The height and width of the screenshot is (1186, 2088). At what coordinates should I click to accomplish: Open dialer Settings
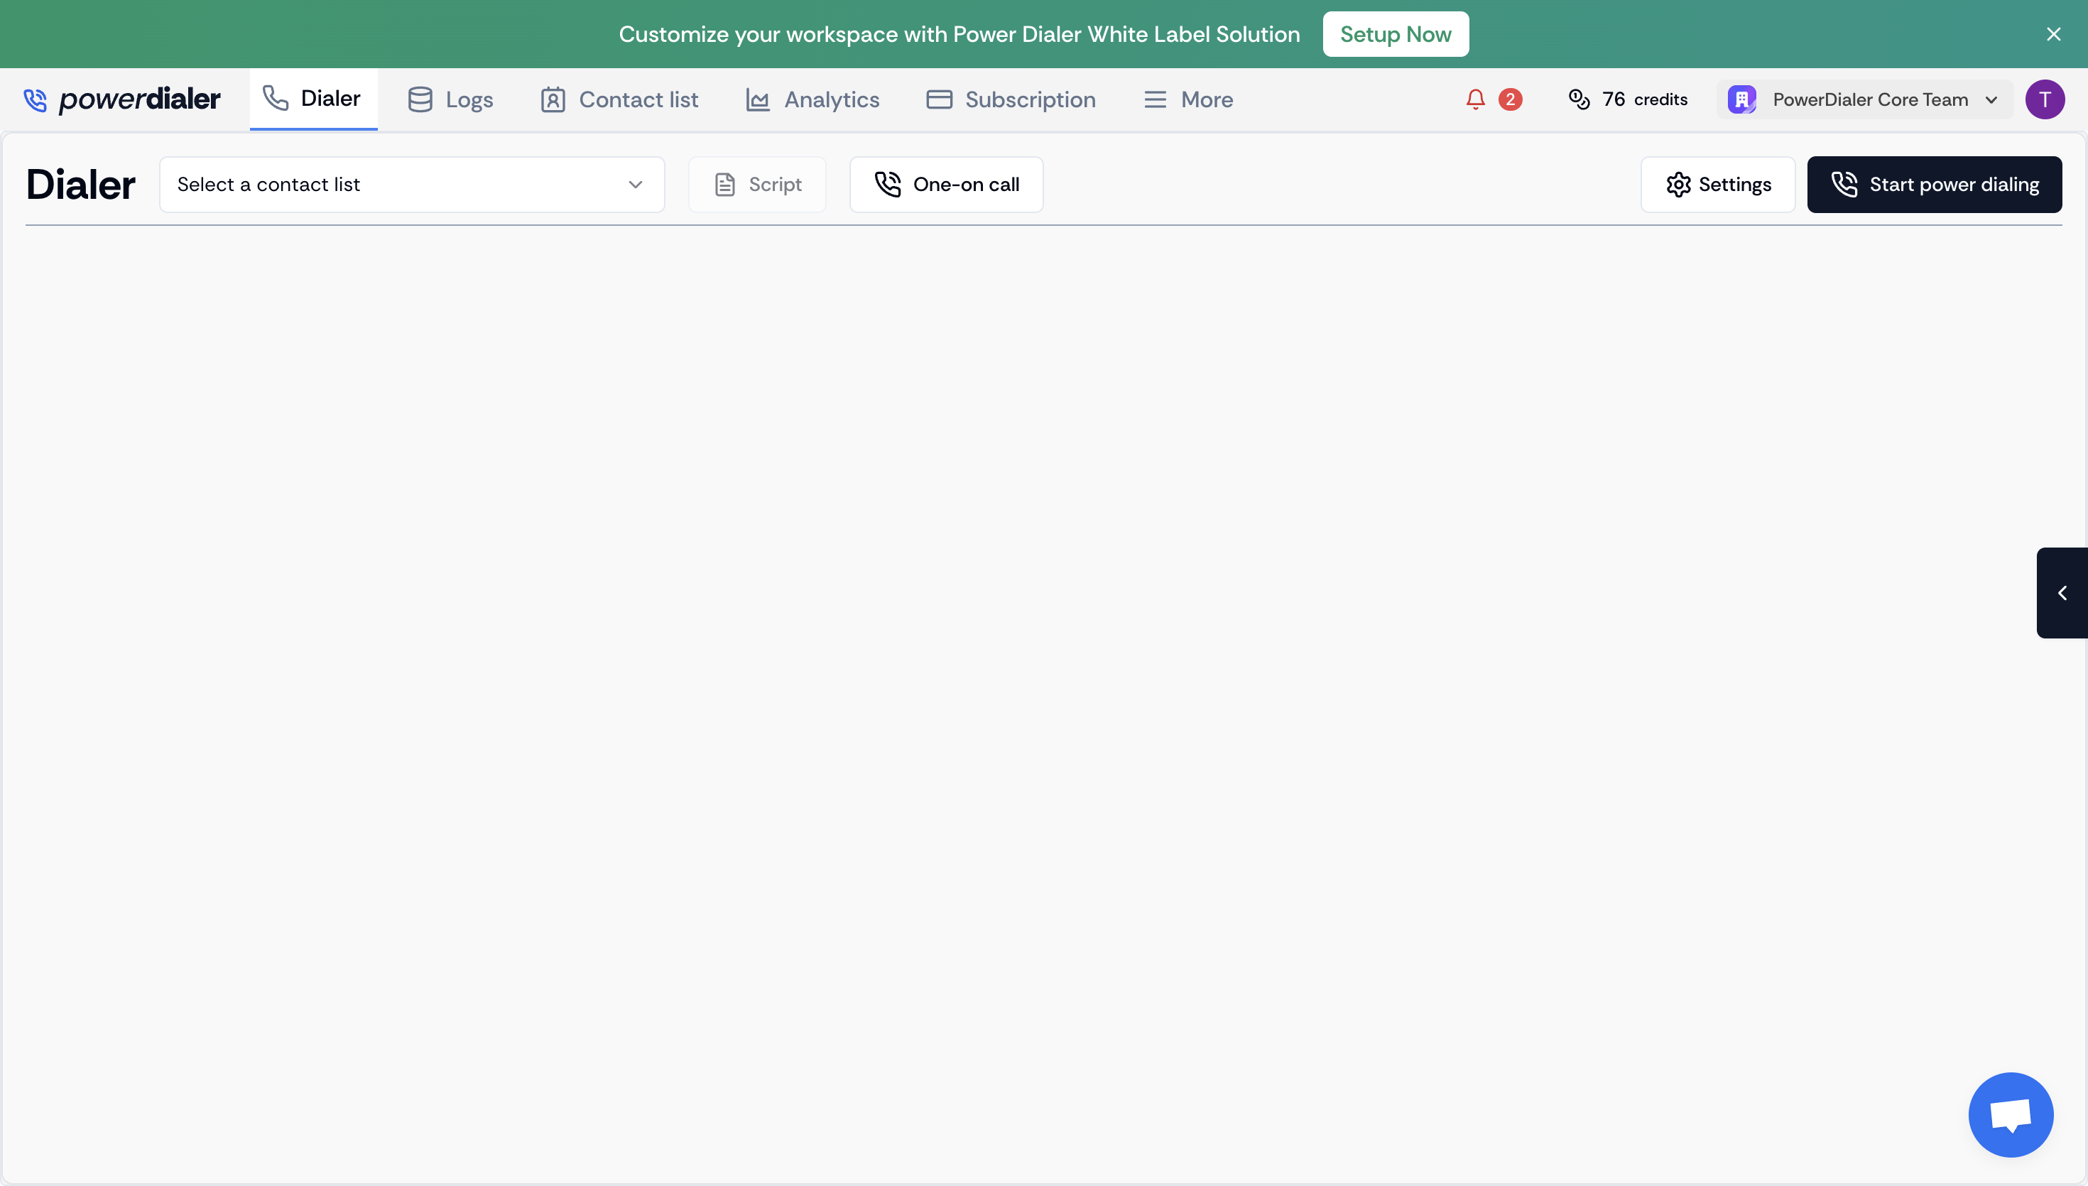point(1718,184)
